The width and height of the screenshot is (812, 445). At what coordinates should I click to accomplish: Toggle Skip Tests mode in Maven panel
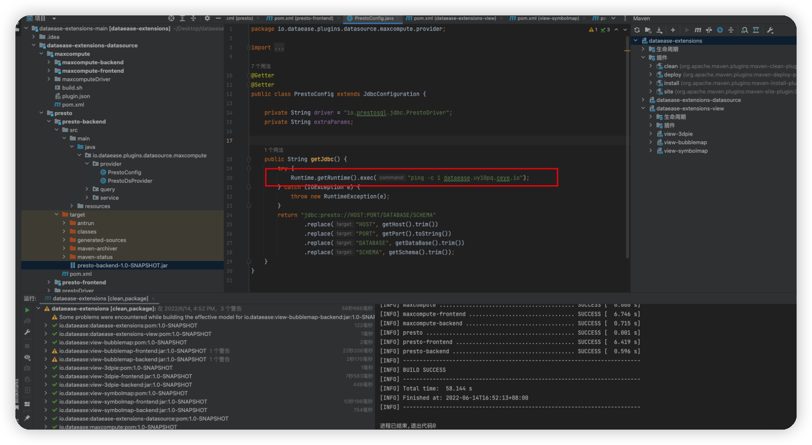click(709, 30)
